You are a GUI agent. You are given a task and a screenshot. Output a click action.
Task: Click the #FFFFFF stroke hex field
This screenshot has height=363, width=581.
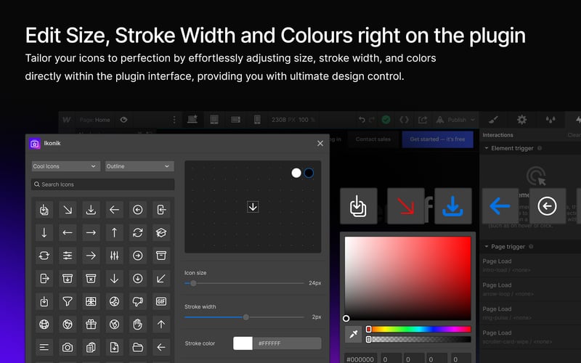[287, 343]
